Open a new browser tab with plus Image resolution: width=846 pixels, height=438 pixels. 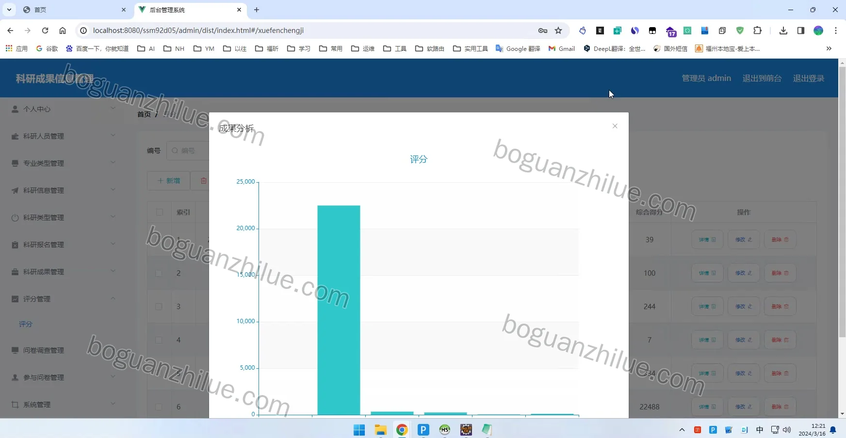pyautogui.click(x=257, y=10)
